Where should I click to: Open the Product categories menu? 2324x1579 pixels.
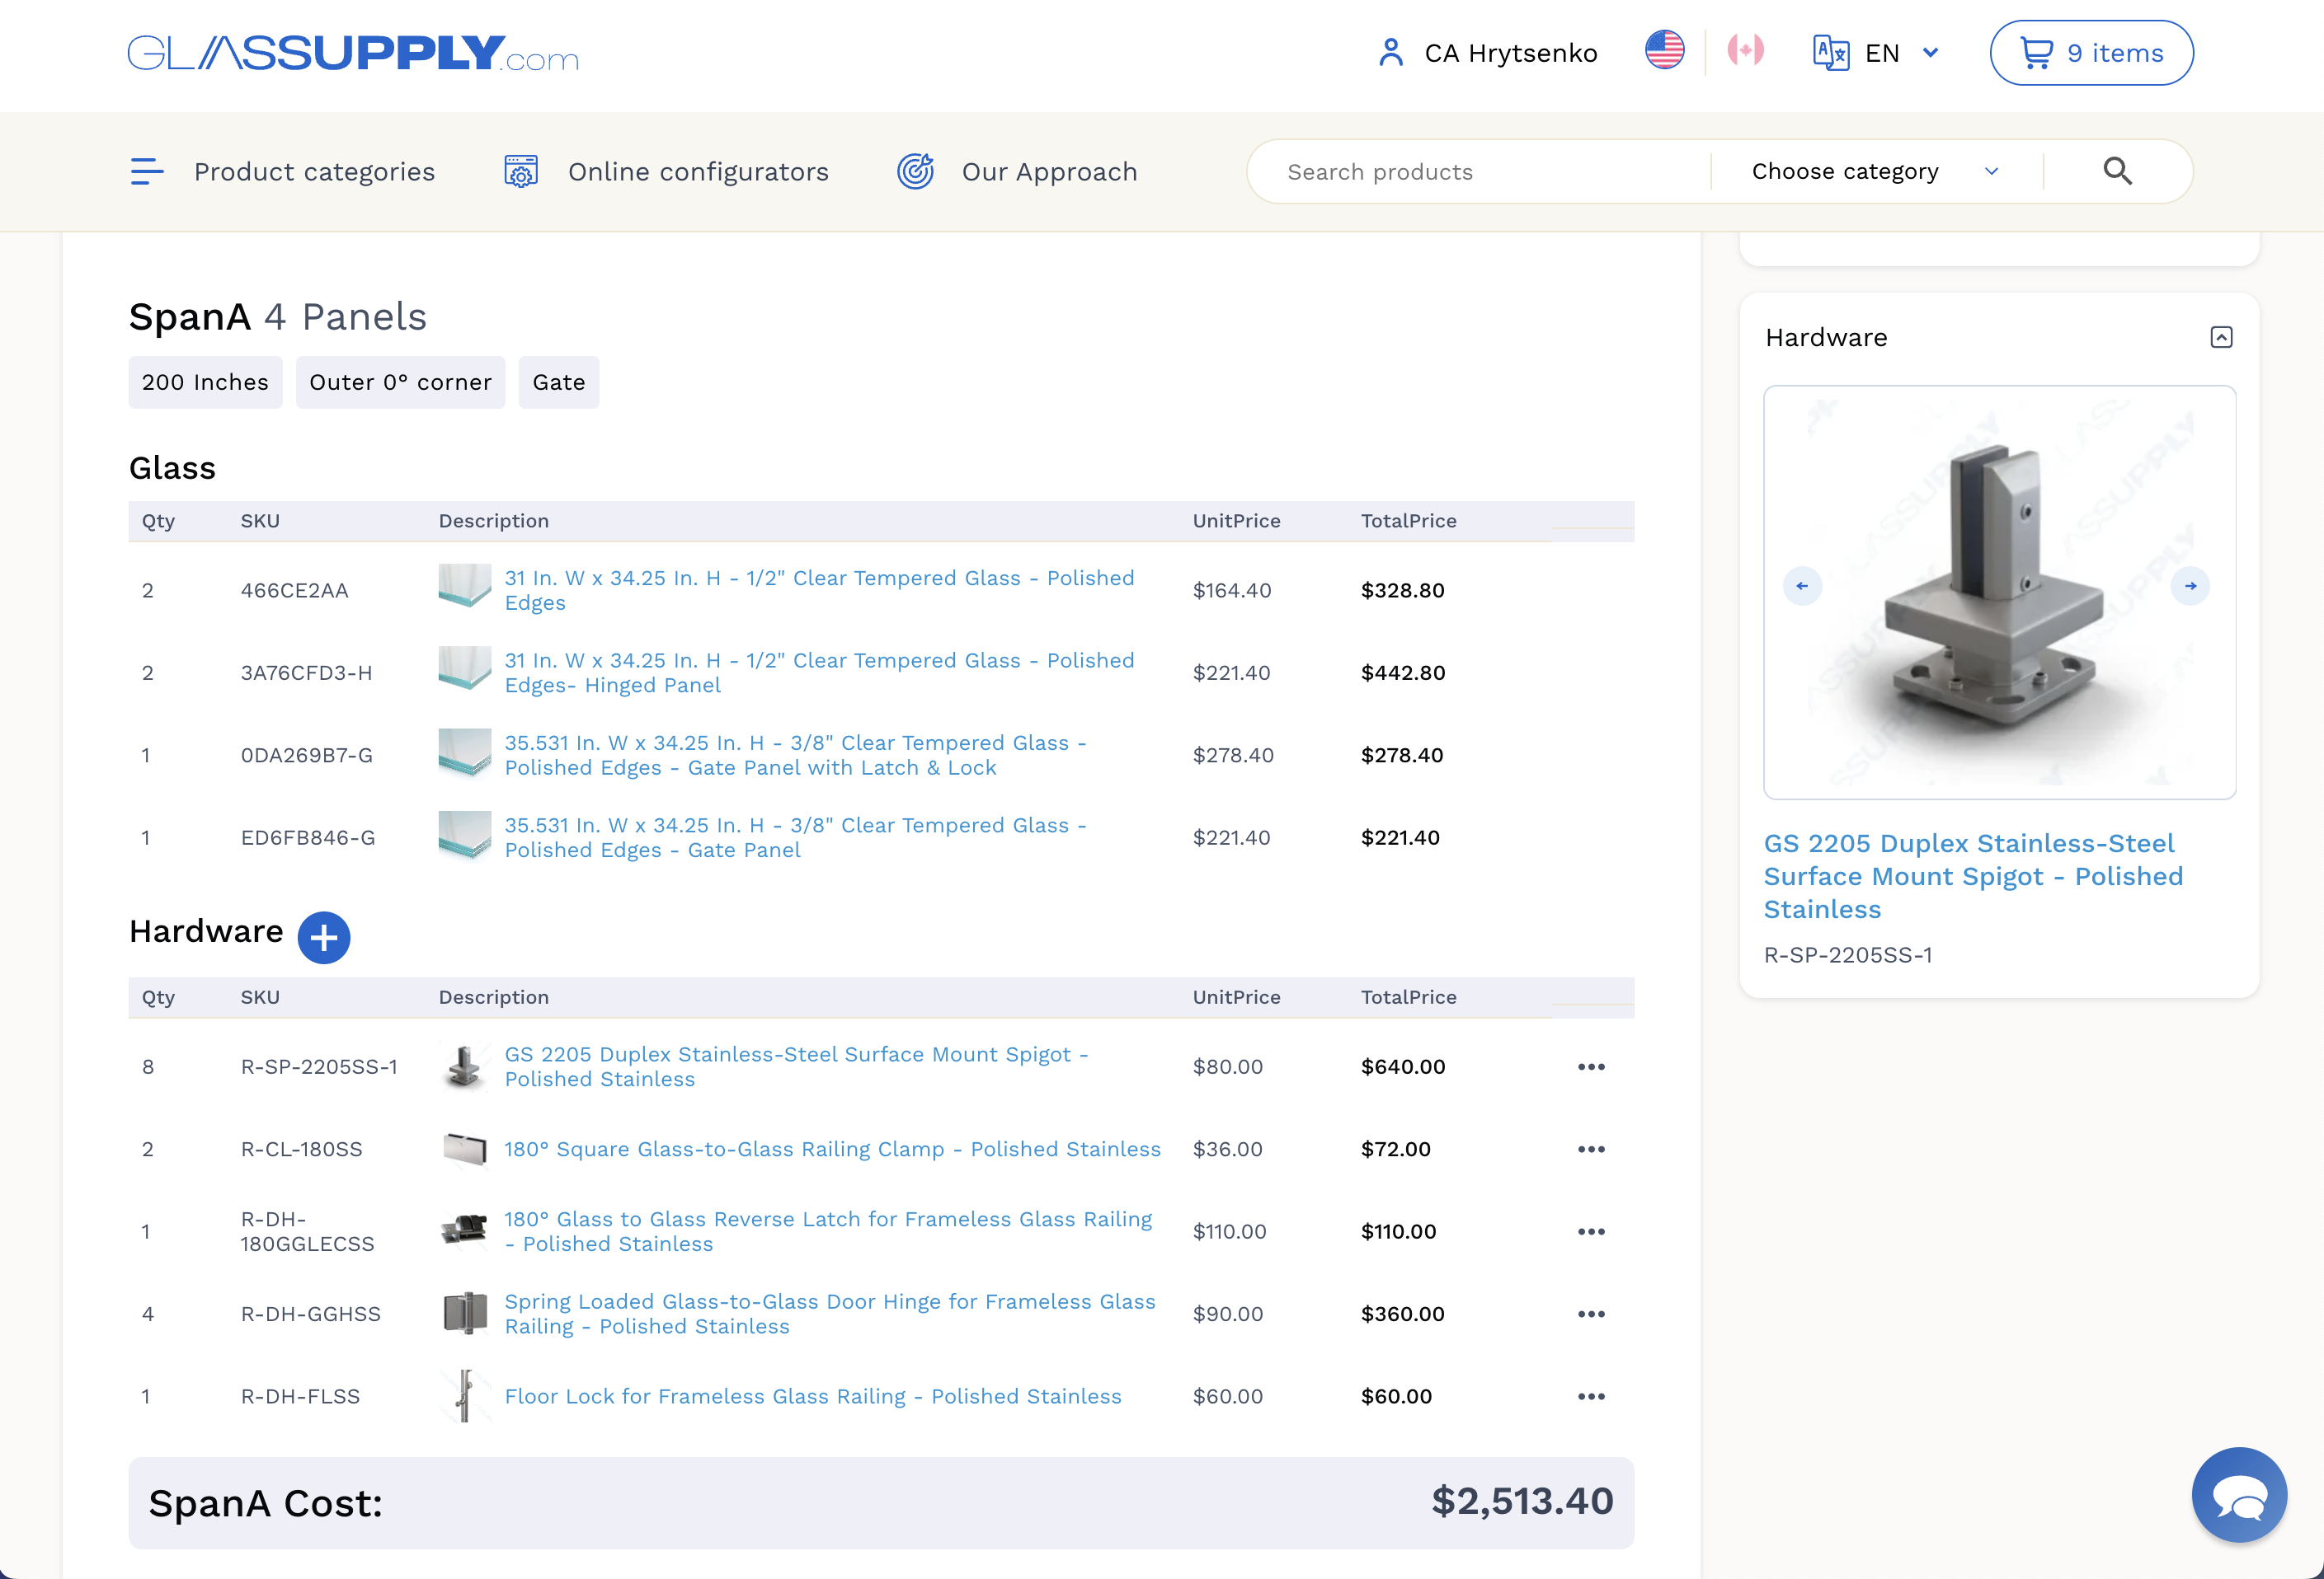tap(283, 172)
